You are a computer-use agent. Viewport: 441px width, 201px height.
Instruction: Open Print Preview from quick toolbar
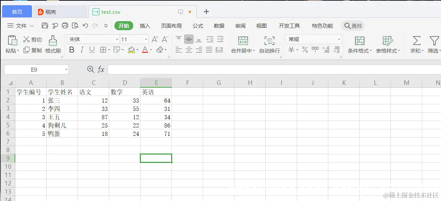[x=75, y=26]
